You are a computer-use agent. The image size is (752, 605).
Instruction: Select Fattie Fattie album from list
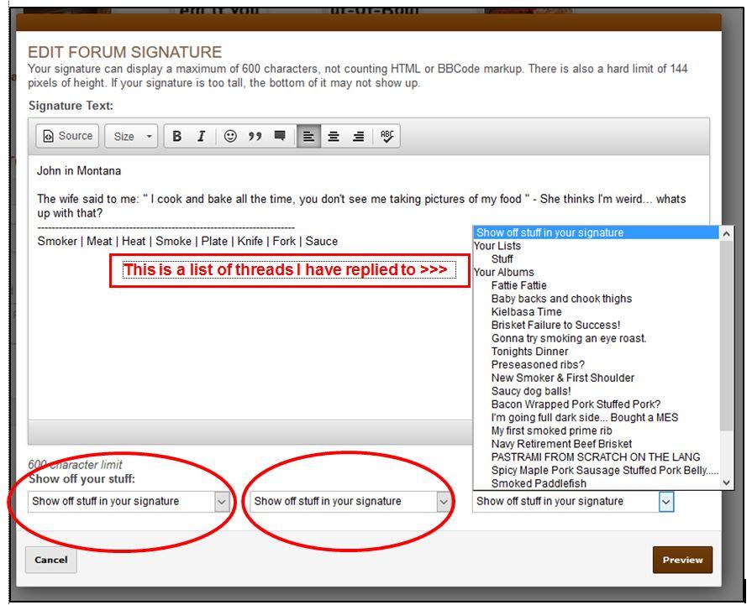pyautogui.click(x=518, y=286)
